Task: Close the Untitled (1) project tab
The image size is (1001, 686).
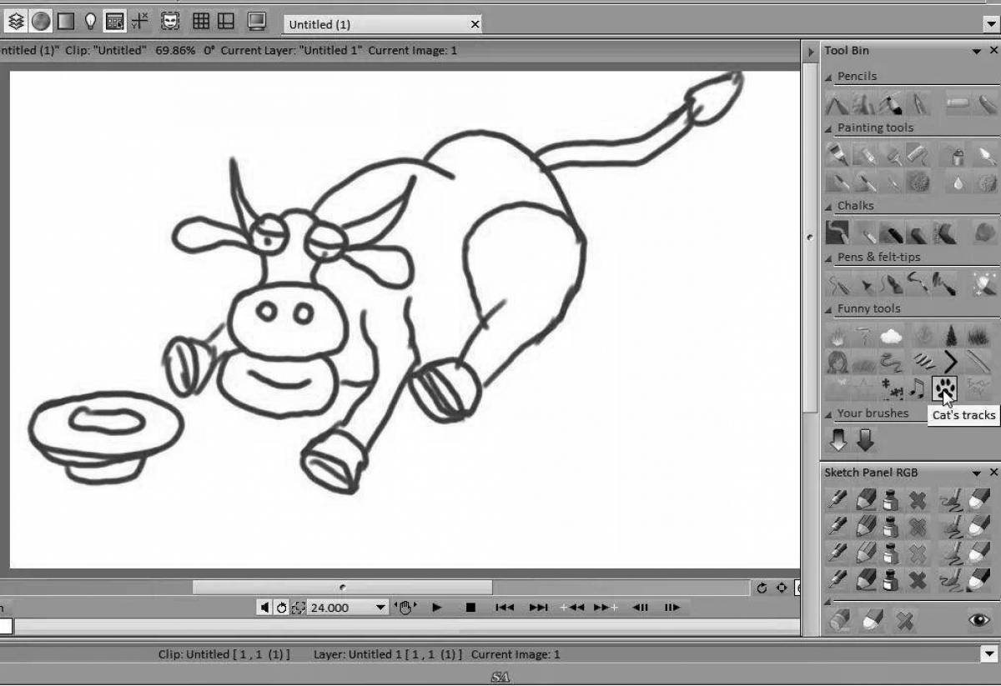Action: 475,24
